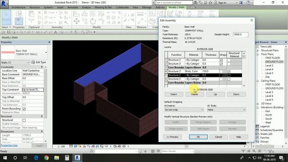The image size is (288, 162).
Task: Open the Properties help link
Action: coord(9,145)
